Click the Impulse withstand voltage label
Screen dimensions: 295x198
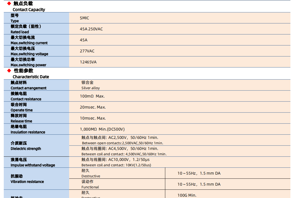pos(33,165)
